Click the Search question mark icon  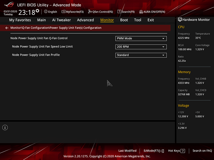(x=119, y=12)
